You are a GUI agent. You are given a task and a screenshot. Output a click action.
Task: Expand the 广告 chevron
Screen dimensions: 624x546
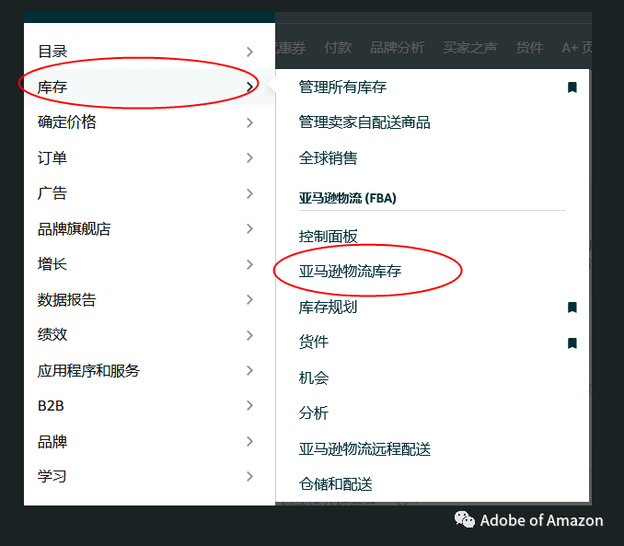249,193
